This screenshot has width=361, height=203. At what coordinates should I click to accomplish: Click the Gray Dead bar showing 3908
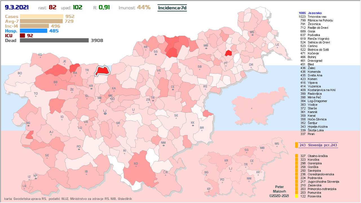click(54, 40)
